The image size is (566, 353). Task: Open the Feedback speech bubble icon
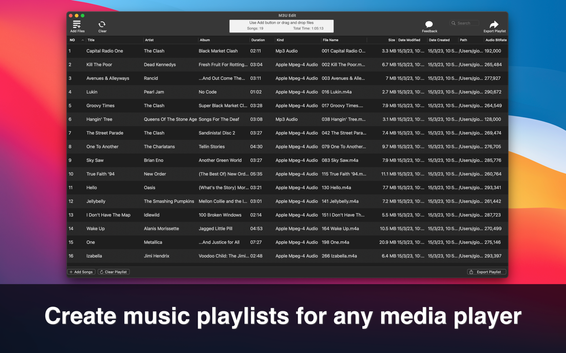[429, 24]
